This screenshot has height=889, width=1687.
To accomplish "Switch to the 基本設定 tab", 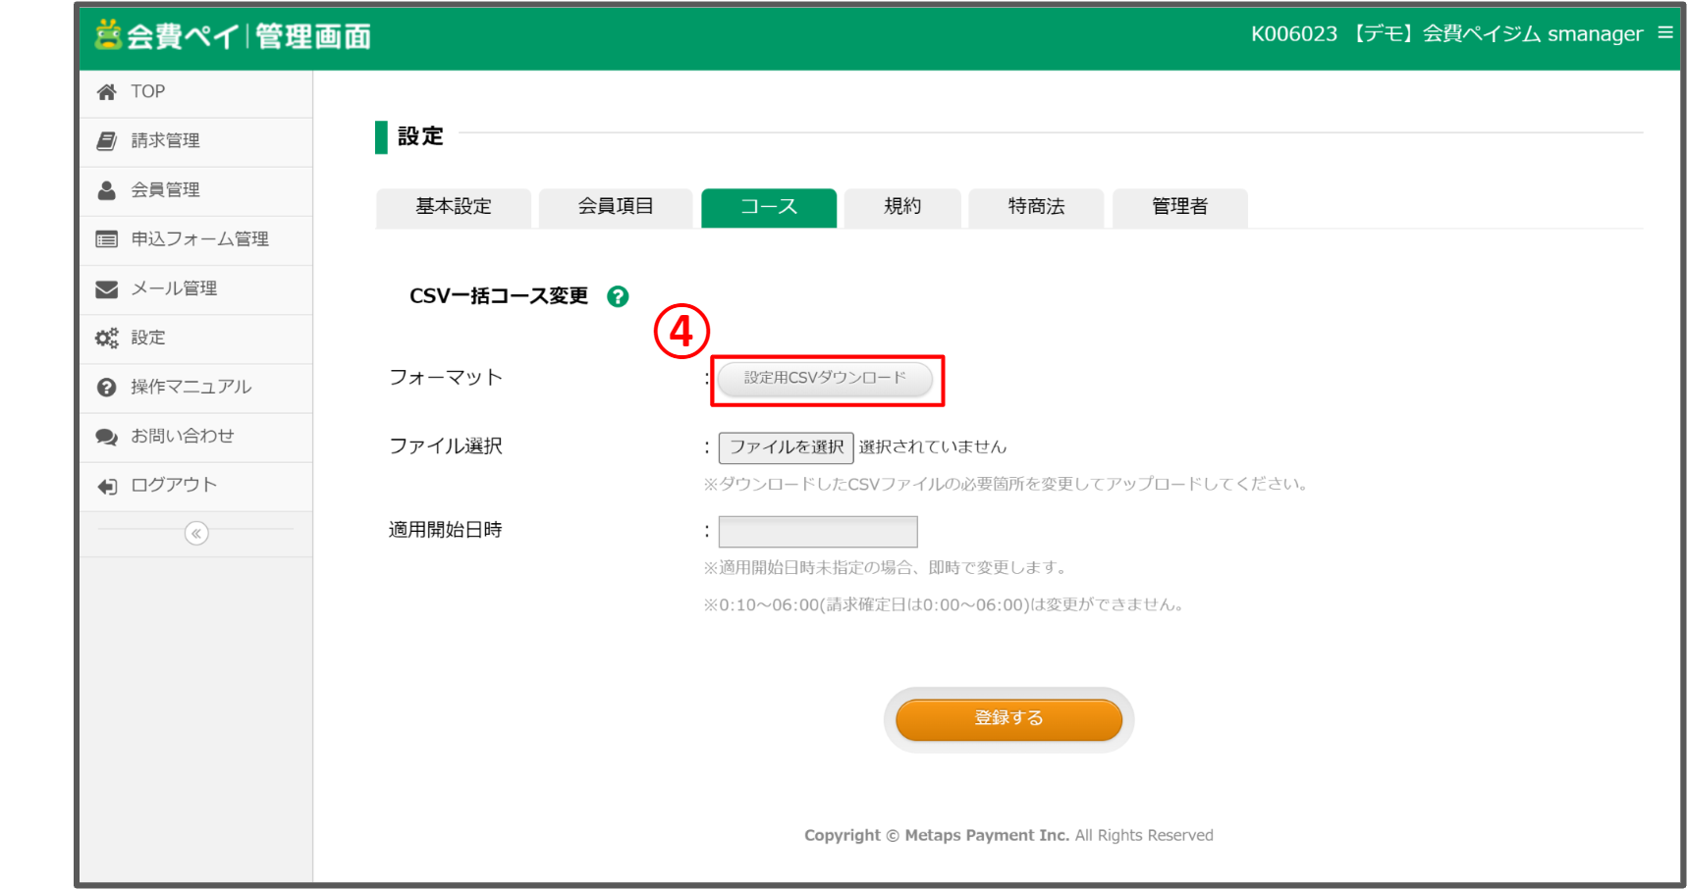I will tap(454, 207).
